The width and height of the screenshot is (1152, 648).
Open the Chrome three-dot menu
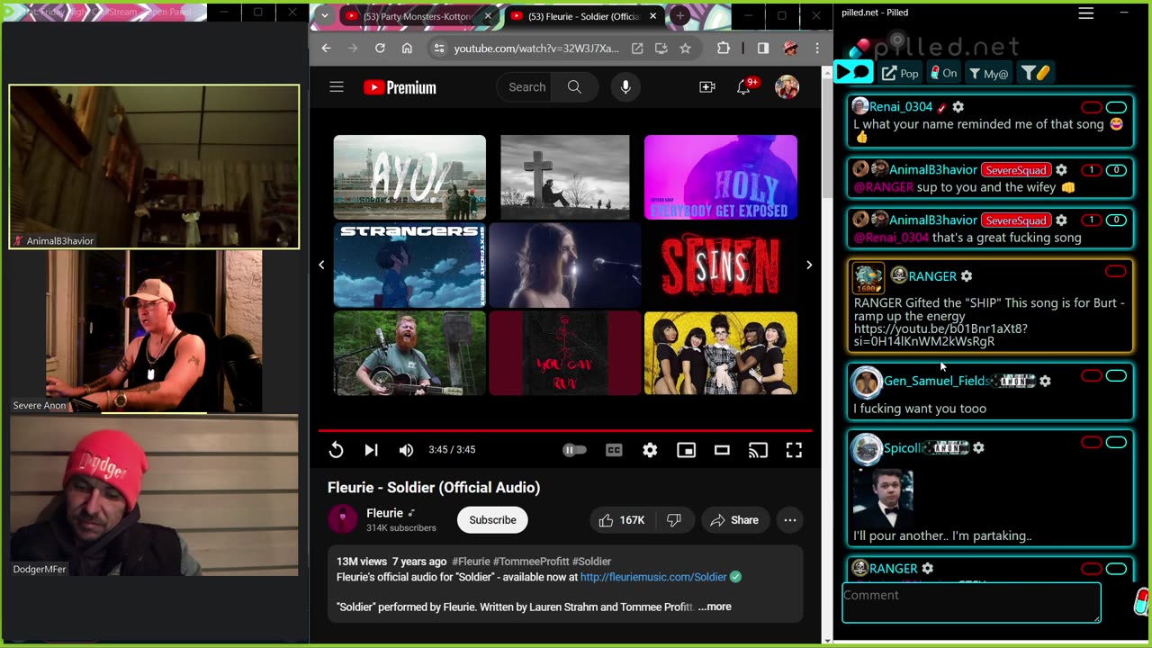click(817, 49)
